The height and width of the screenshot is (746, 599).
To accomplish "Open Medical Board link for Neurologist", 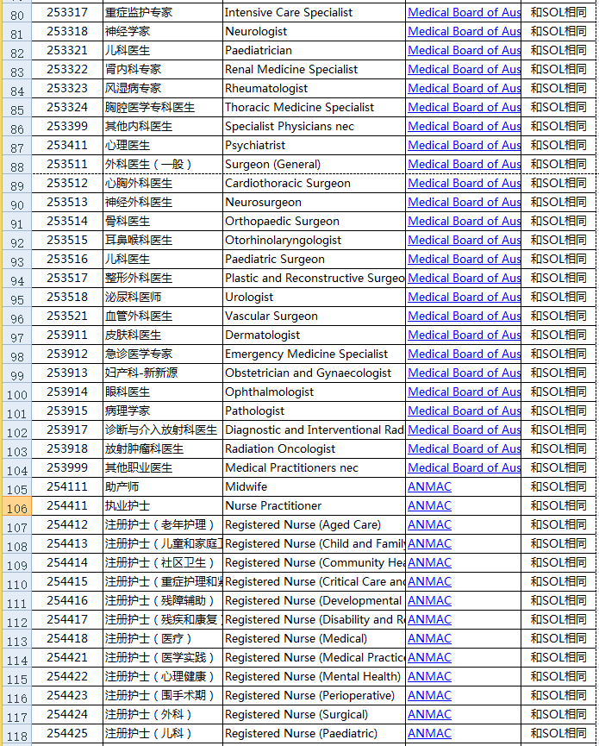I will tap(464, 31).
